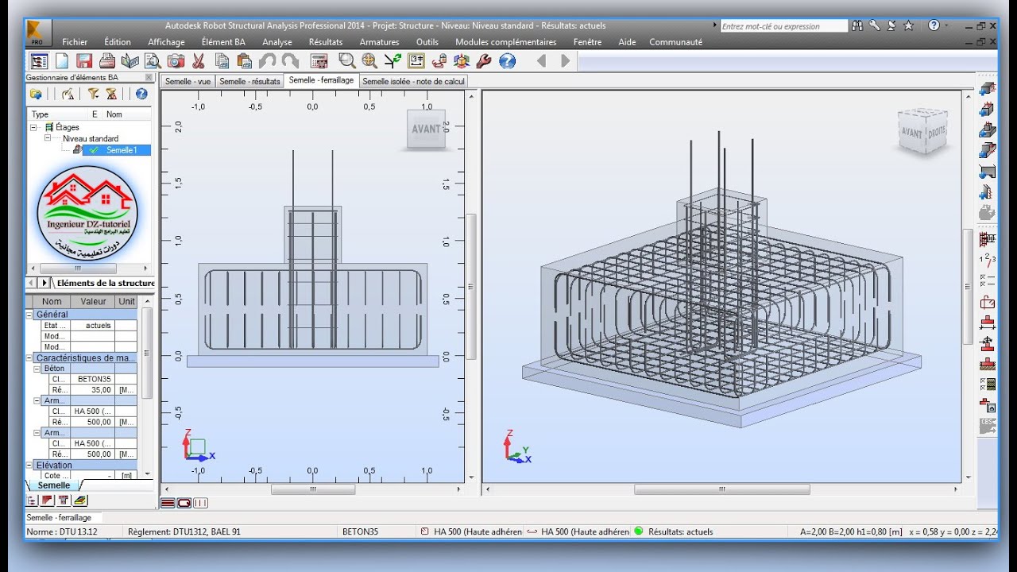This screenshot has width=1017, height=572.
Task: Open the Armatures menu
Action: [x=379, y=42]
